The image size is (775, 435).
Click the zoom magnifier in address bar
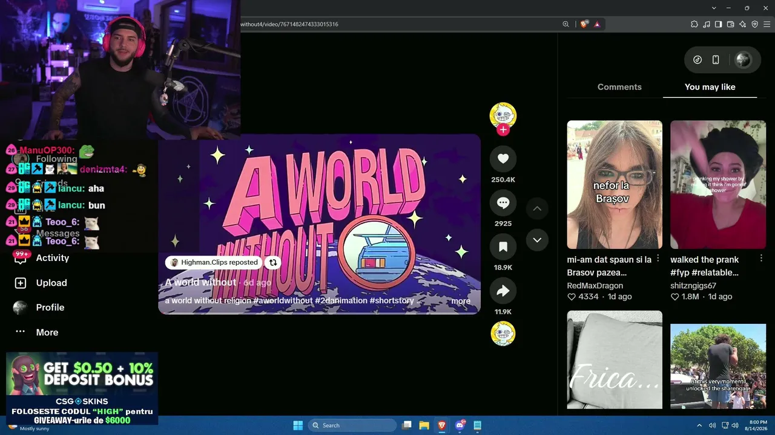[566, 24]
